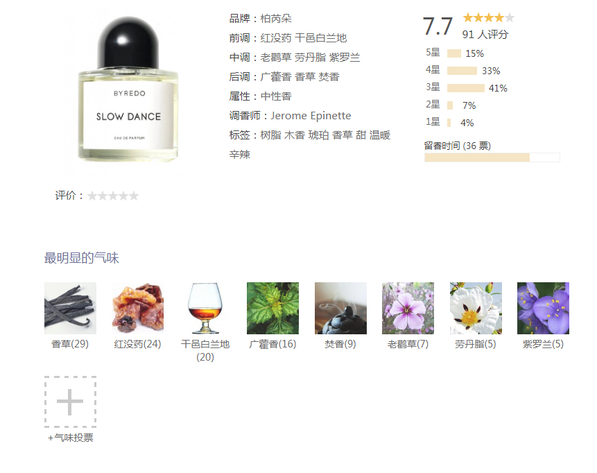Click the 琥珀 tag

[318, 135]
